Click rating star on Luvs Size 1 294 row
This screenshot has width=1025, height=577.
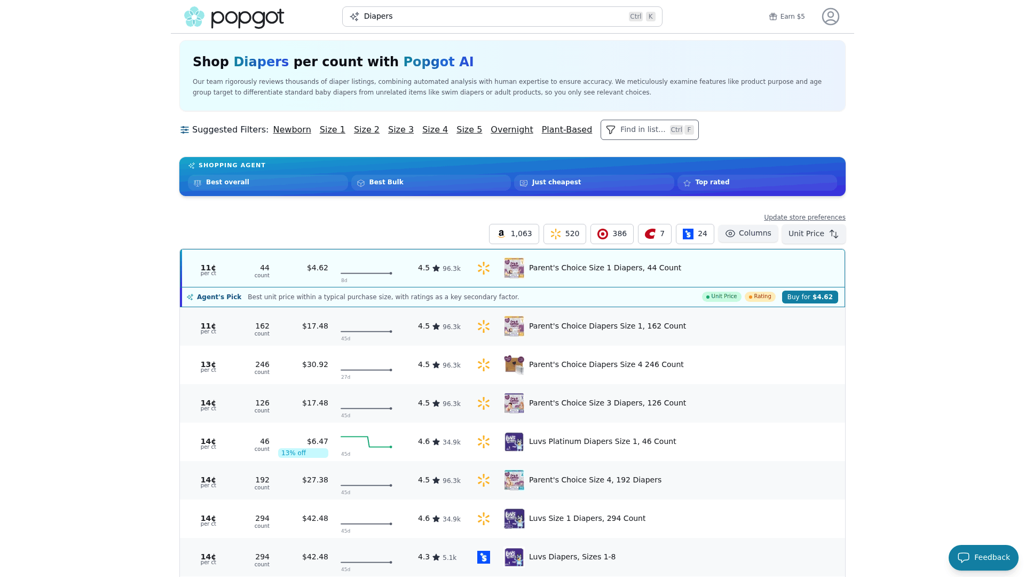pos(436,519)
